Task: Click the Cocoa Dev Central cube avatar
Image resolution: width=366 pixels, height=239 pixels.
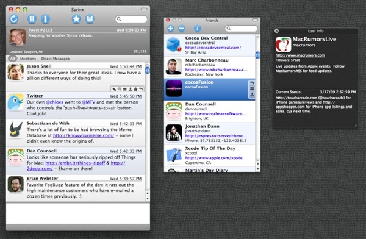Action: pos(174,45)
